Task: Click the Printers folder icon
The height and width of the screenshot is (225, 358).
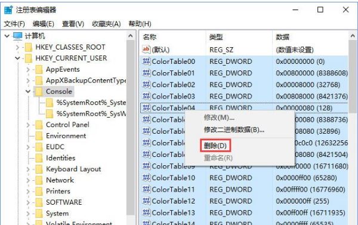Action: [x=39, y=191]
